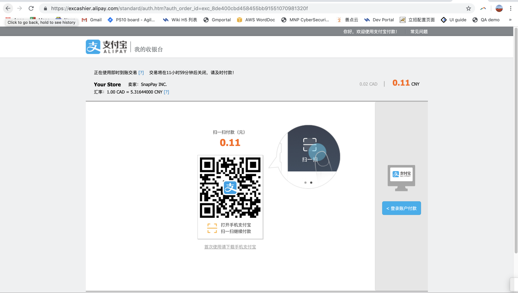This screenshot has height=293, width=518.
Task: Open the 立招配置页面 bookmark
Action: point(417,20)
